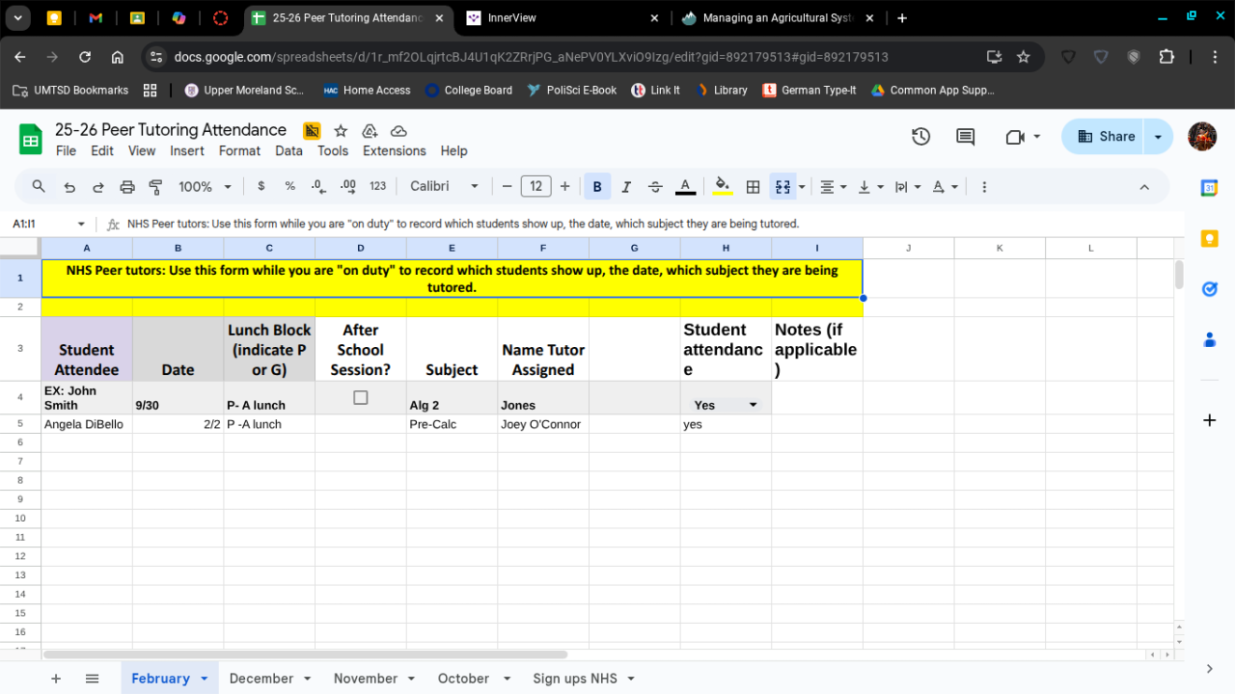Viewport: 1235px width, 694px height.
Task: Toggle italic formatting
Action: point(626,187)
